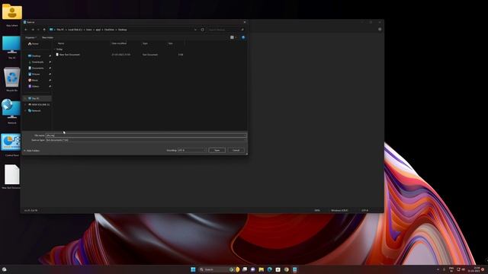Open Videos in navigation pane
The width and height of the screenshot is (488, 274).
click(x=34, y=86)
